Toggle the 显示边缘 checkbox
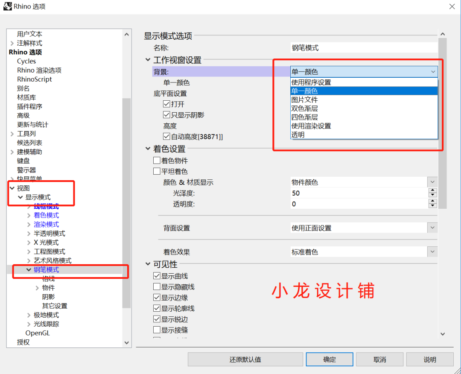This screenshot has height=374, width=461. [x=157, y=297]
